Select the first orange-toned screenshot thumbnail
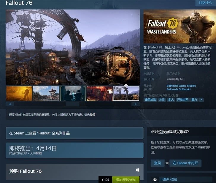 (19, 94)
